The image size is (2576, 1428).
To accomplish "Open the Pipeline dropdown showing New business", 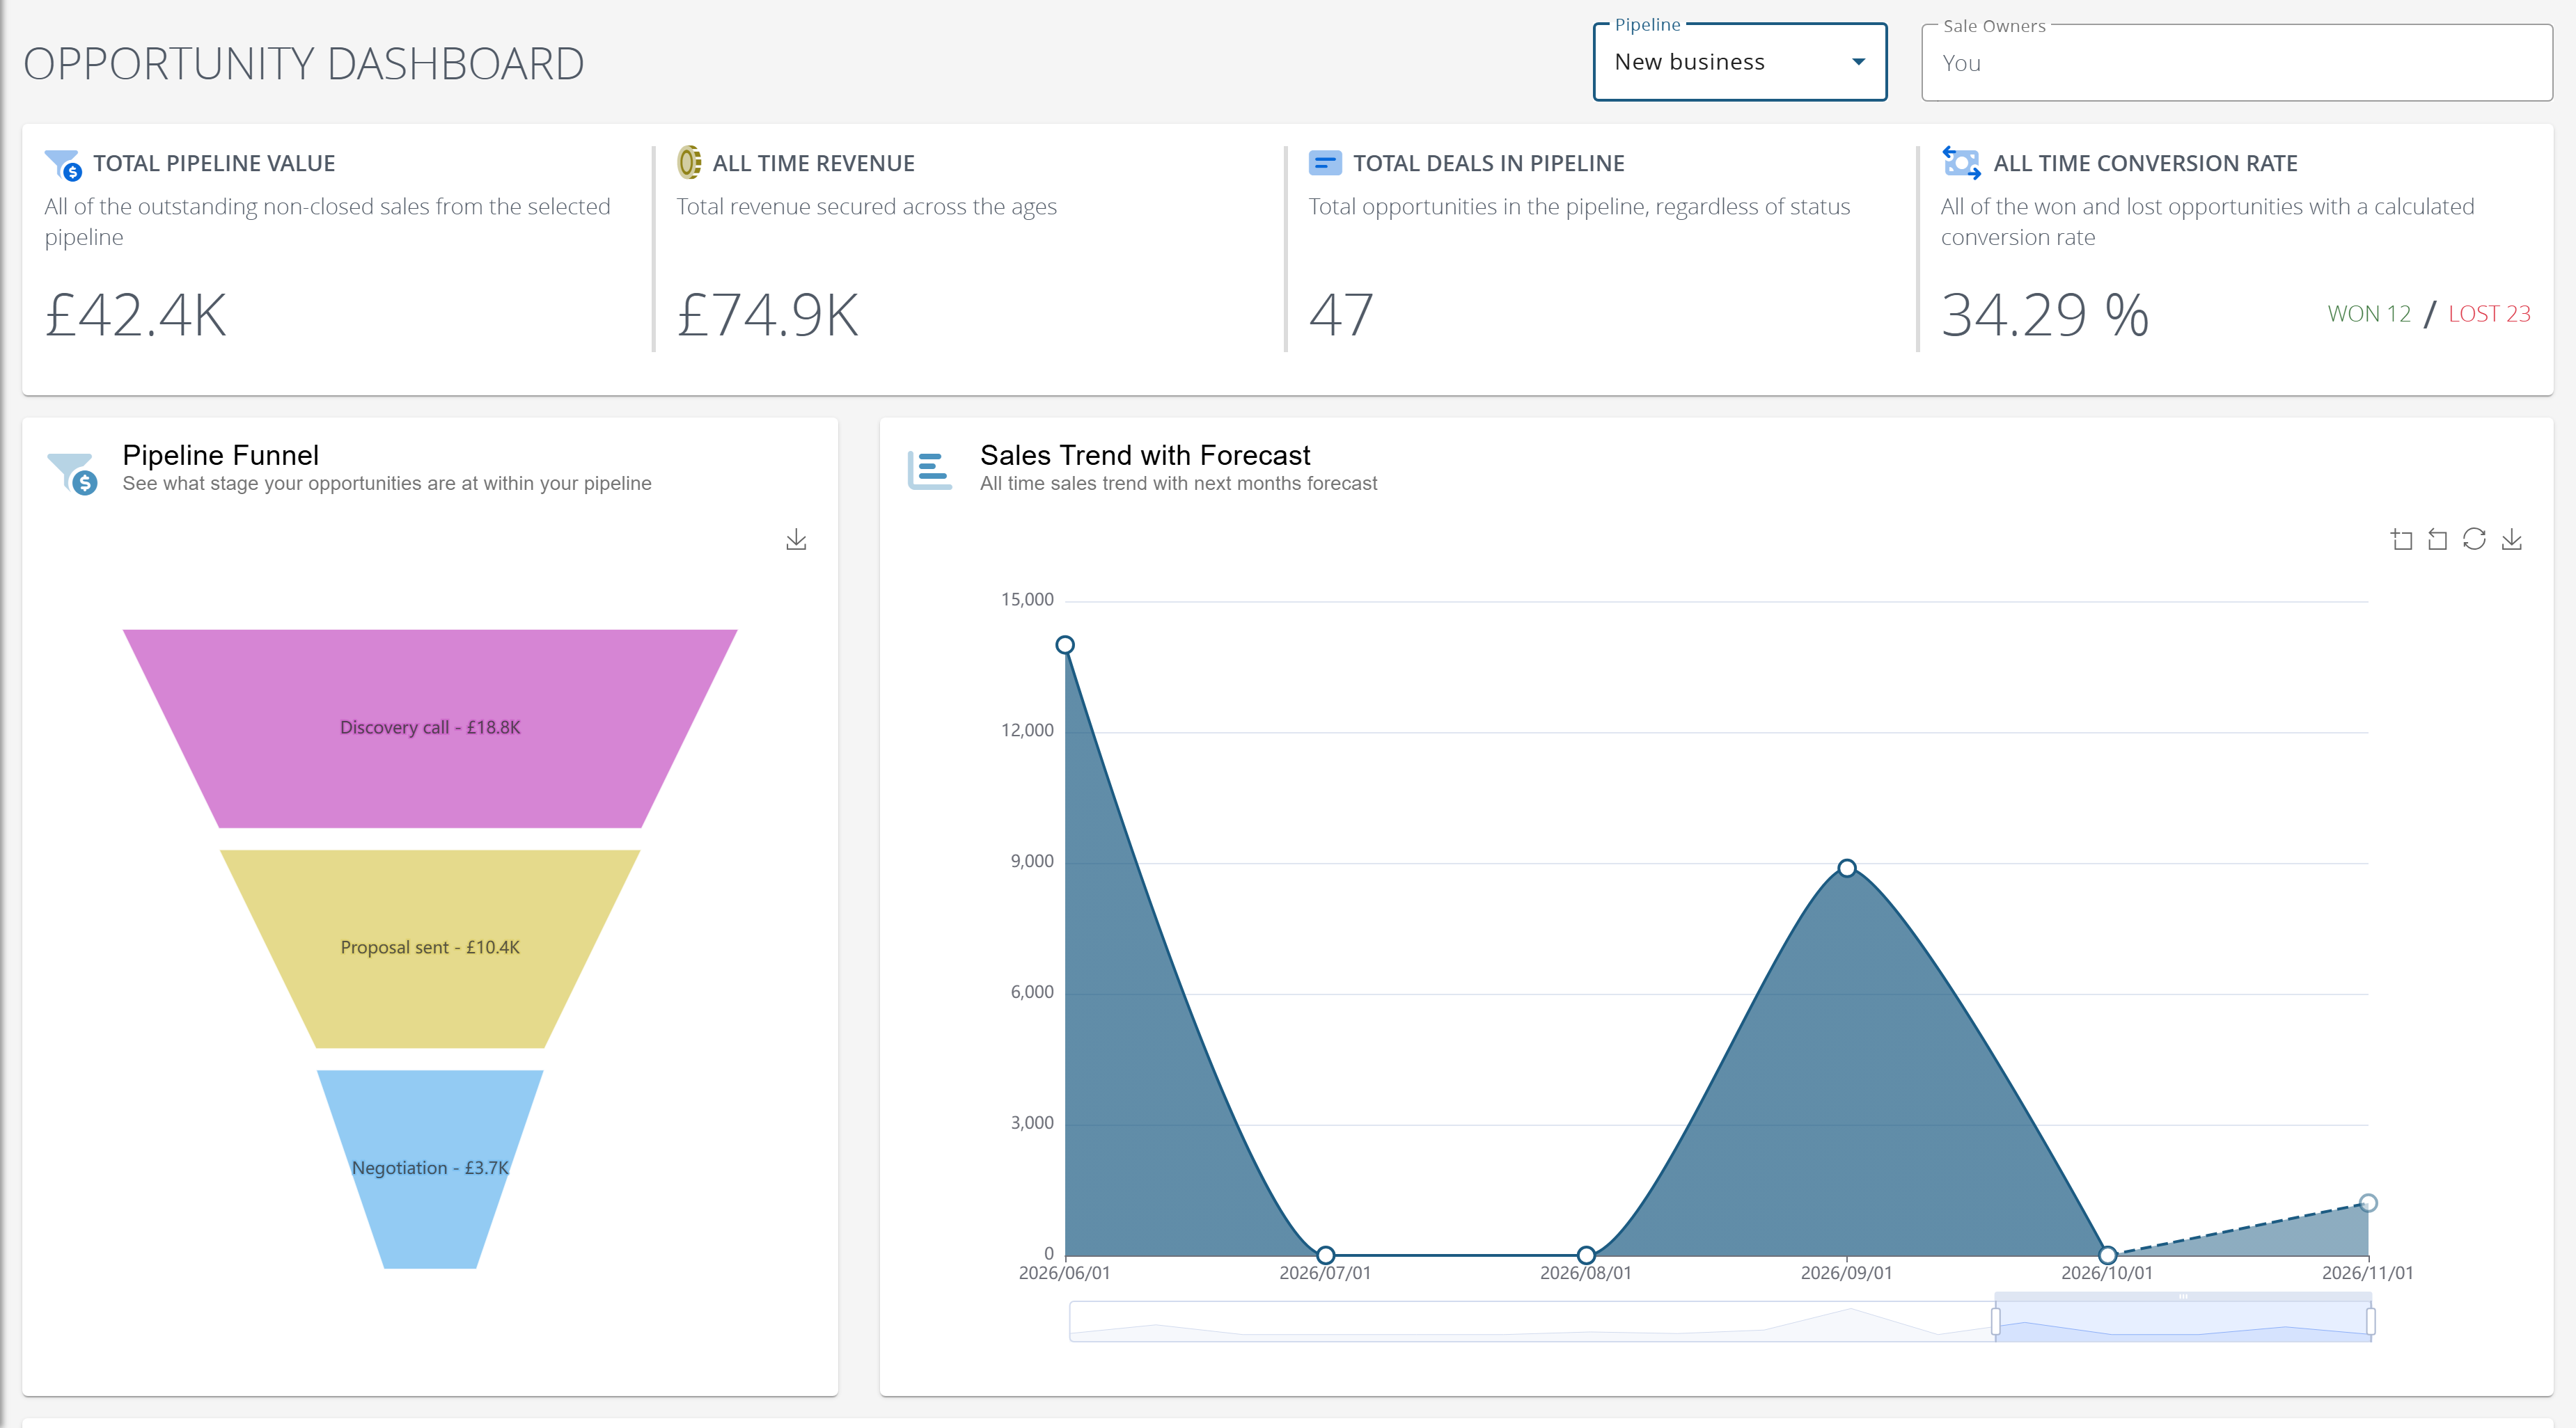I will [1739, 62].
